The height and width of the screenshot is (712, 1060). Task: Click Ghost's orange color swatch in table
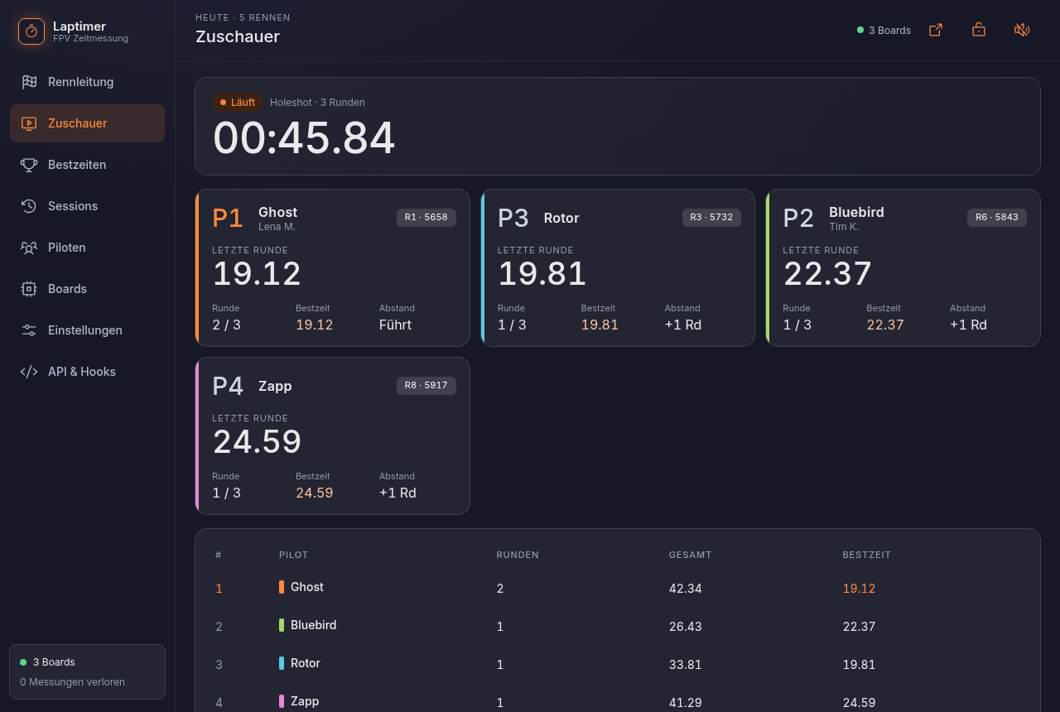tap(282, 587)
